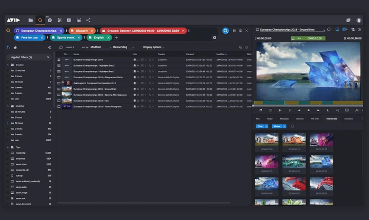Collapse the filters sidebar with double chevron
Image resolution: width=369 pixels, height=220 pixels.
point(50,47)
